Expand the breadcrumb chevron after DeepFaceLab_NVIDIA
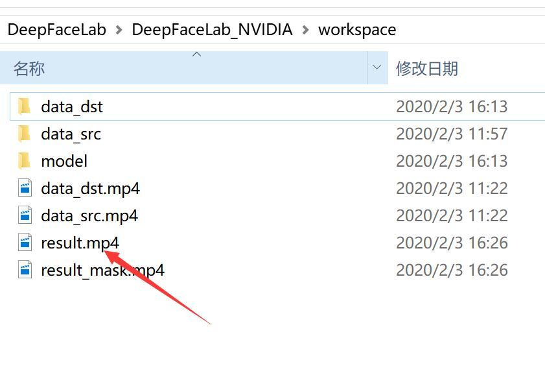The height and width of the screenshot is (386, 545). (x=305, y=30)
